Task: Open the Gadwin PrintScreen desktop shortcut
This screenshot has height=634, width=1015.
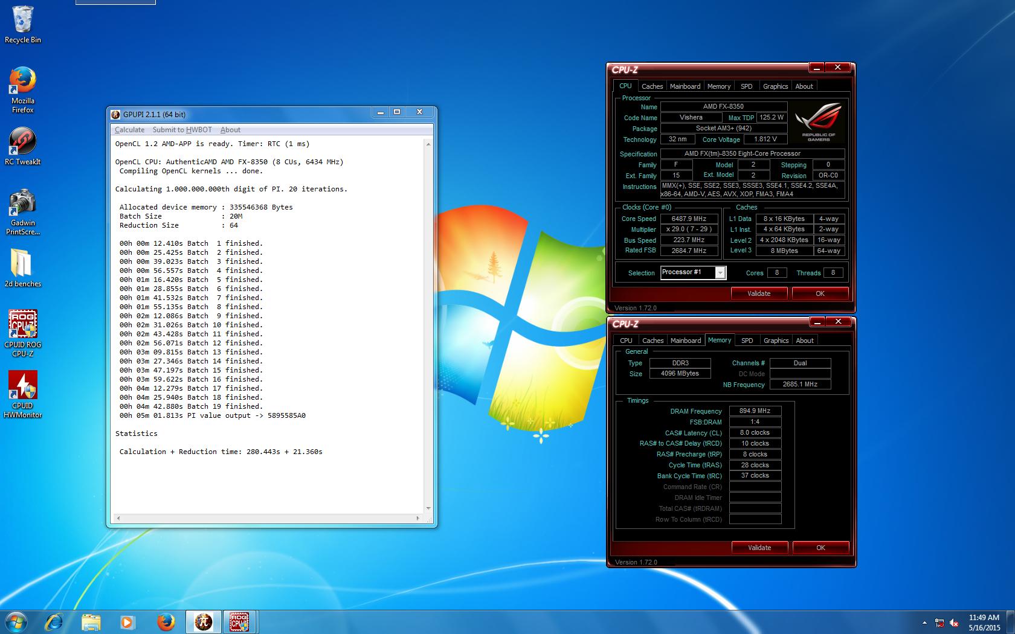Action: click(x=23, y=212)
